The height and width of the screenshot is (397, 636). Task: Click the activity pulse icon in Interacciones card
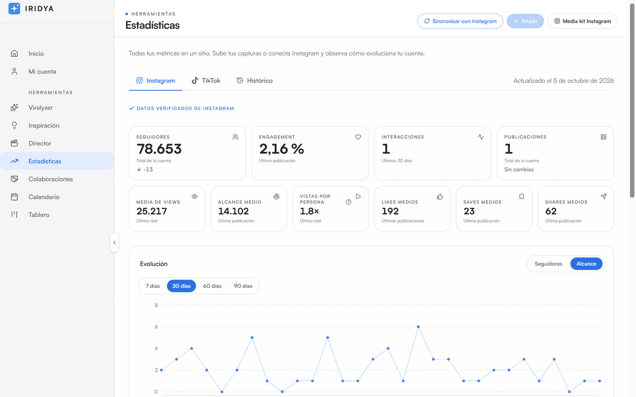(480, 137)
